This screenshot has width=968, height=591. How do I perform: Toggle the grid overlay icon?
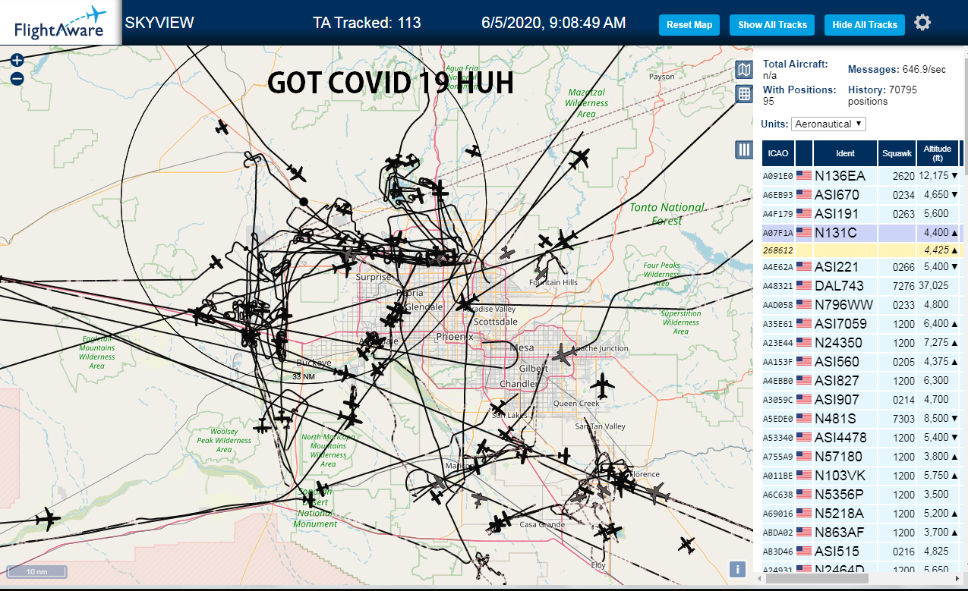744,94
